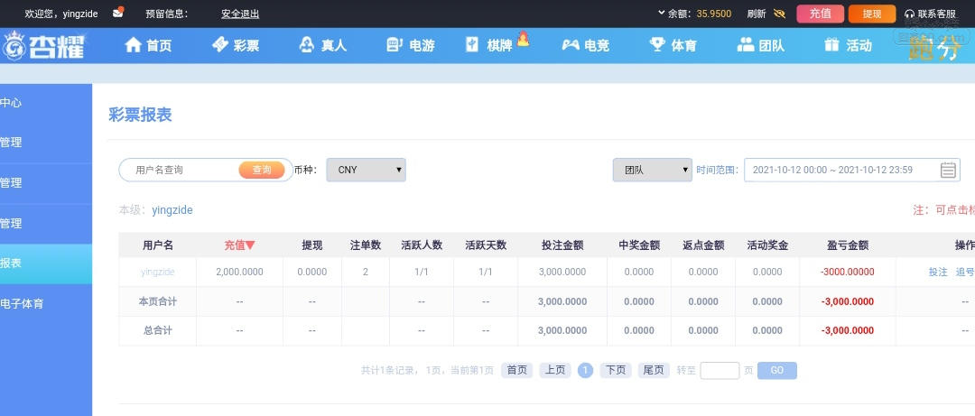Screen dimensions: 975x416
Task: Open the CNY currency dropdown
Action: click(367, 170)
